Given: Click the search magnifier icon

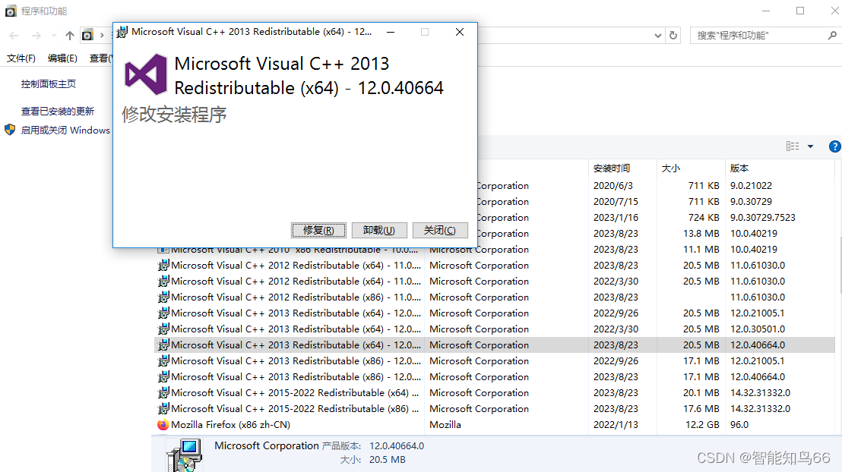Looking at the screenshot, I should point(832,36).
